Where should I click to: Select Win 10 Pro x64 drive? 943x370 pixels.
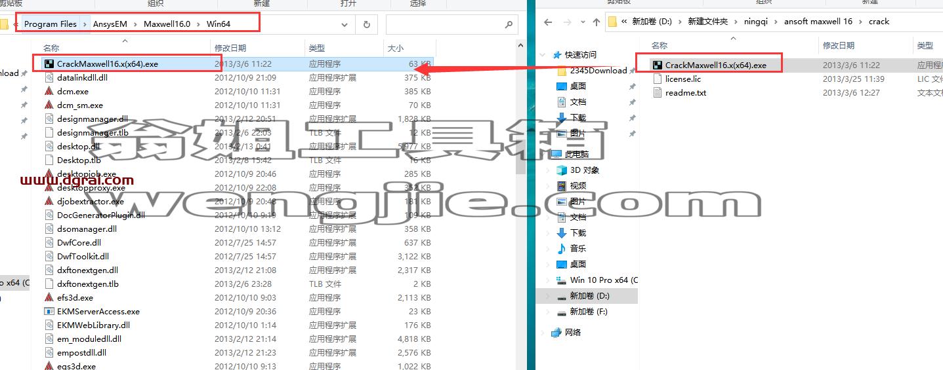tap(603, 280)
